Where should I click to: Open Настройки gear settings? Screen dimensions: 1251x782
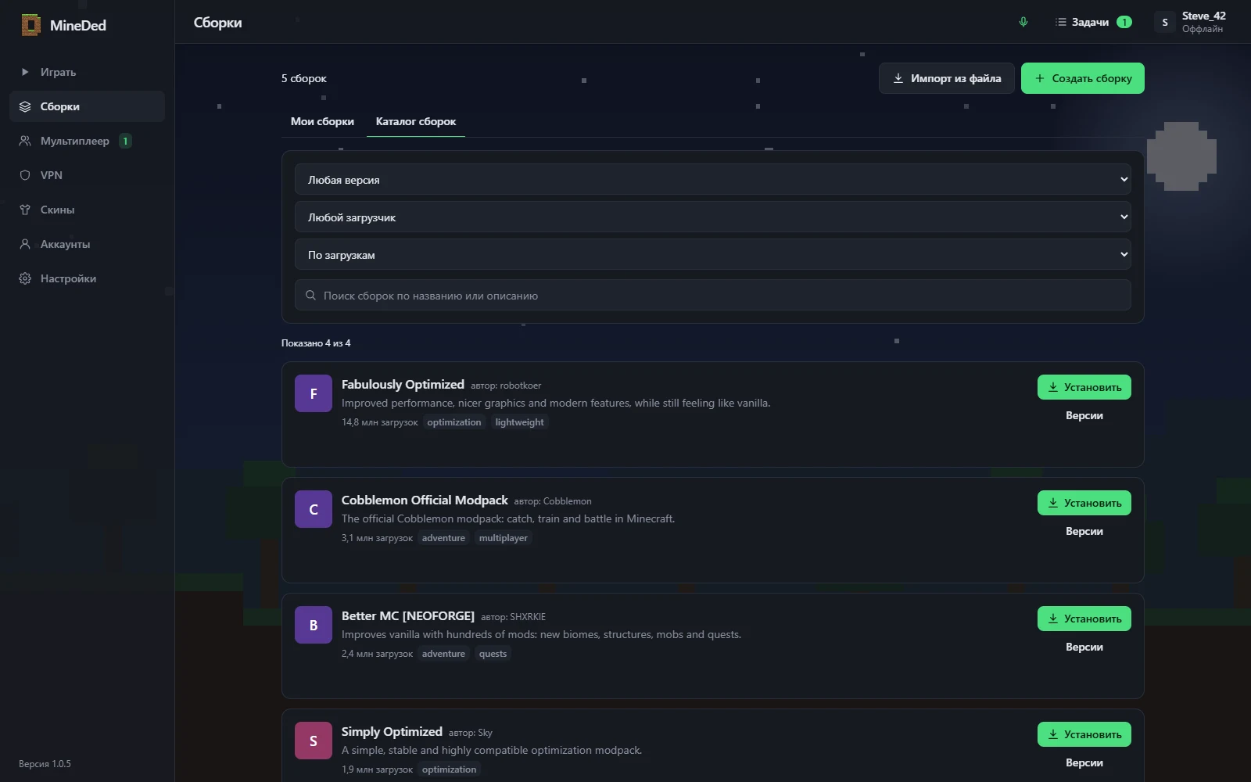[x=87, y=278]
